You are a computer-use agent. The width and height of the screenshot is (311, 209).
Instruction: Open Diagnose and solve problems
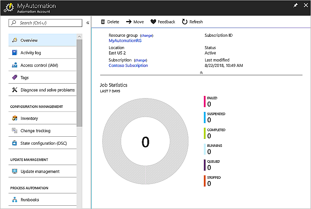47,90
